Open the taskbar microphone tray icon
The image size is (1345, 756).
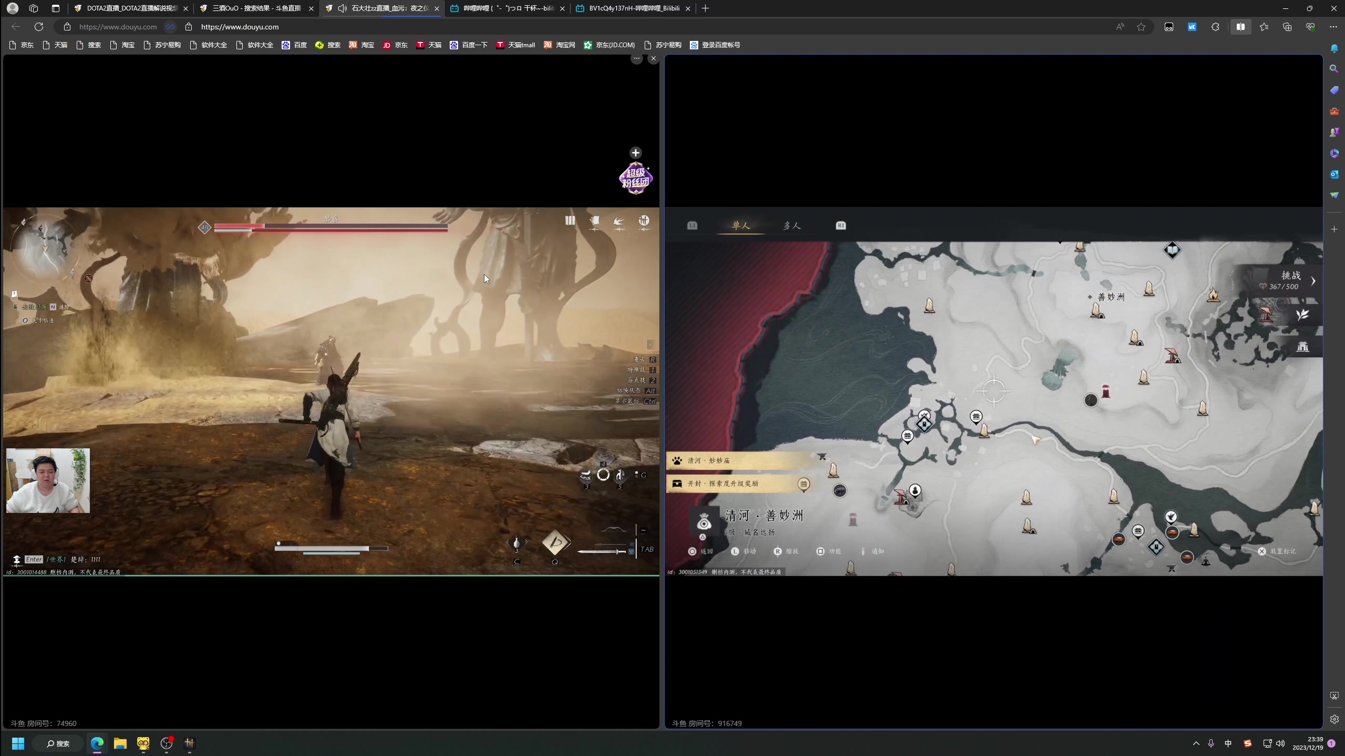click(1211, 743)
